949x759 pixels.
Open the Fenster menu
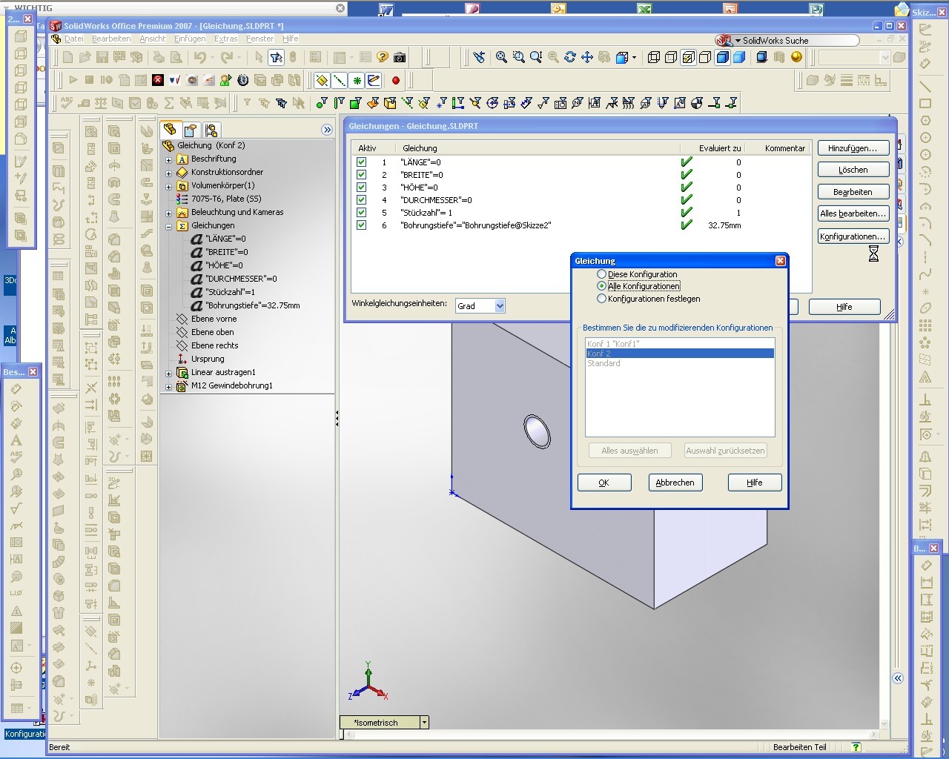pos(259,39)
